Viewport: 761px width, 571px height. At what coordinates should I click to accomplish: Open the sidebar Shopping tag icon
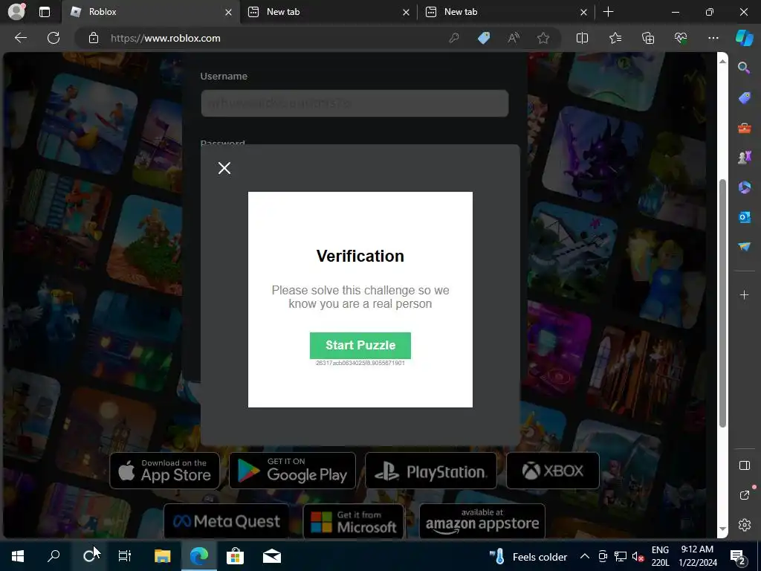pyautogui.click(x=744, y=98)
